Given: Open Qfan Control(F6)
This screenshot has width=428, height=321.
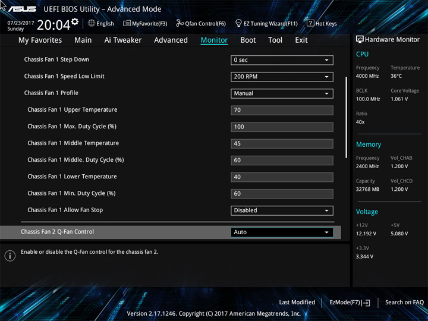Looking at the screenshot, I should 201,23.
